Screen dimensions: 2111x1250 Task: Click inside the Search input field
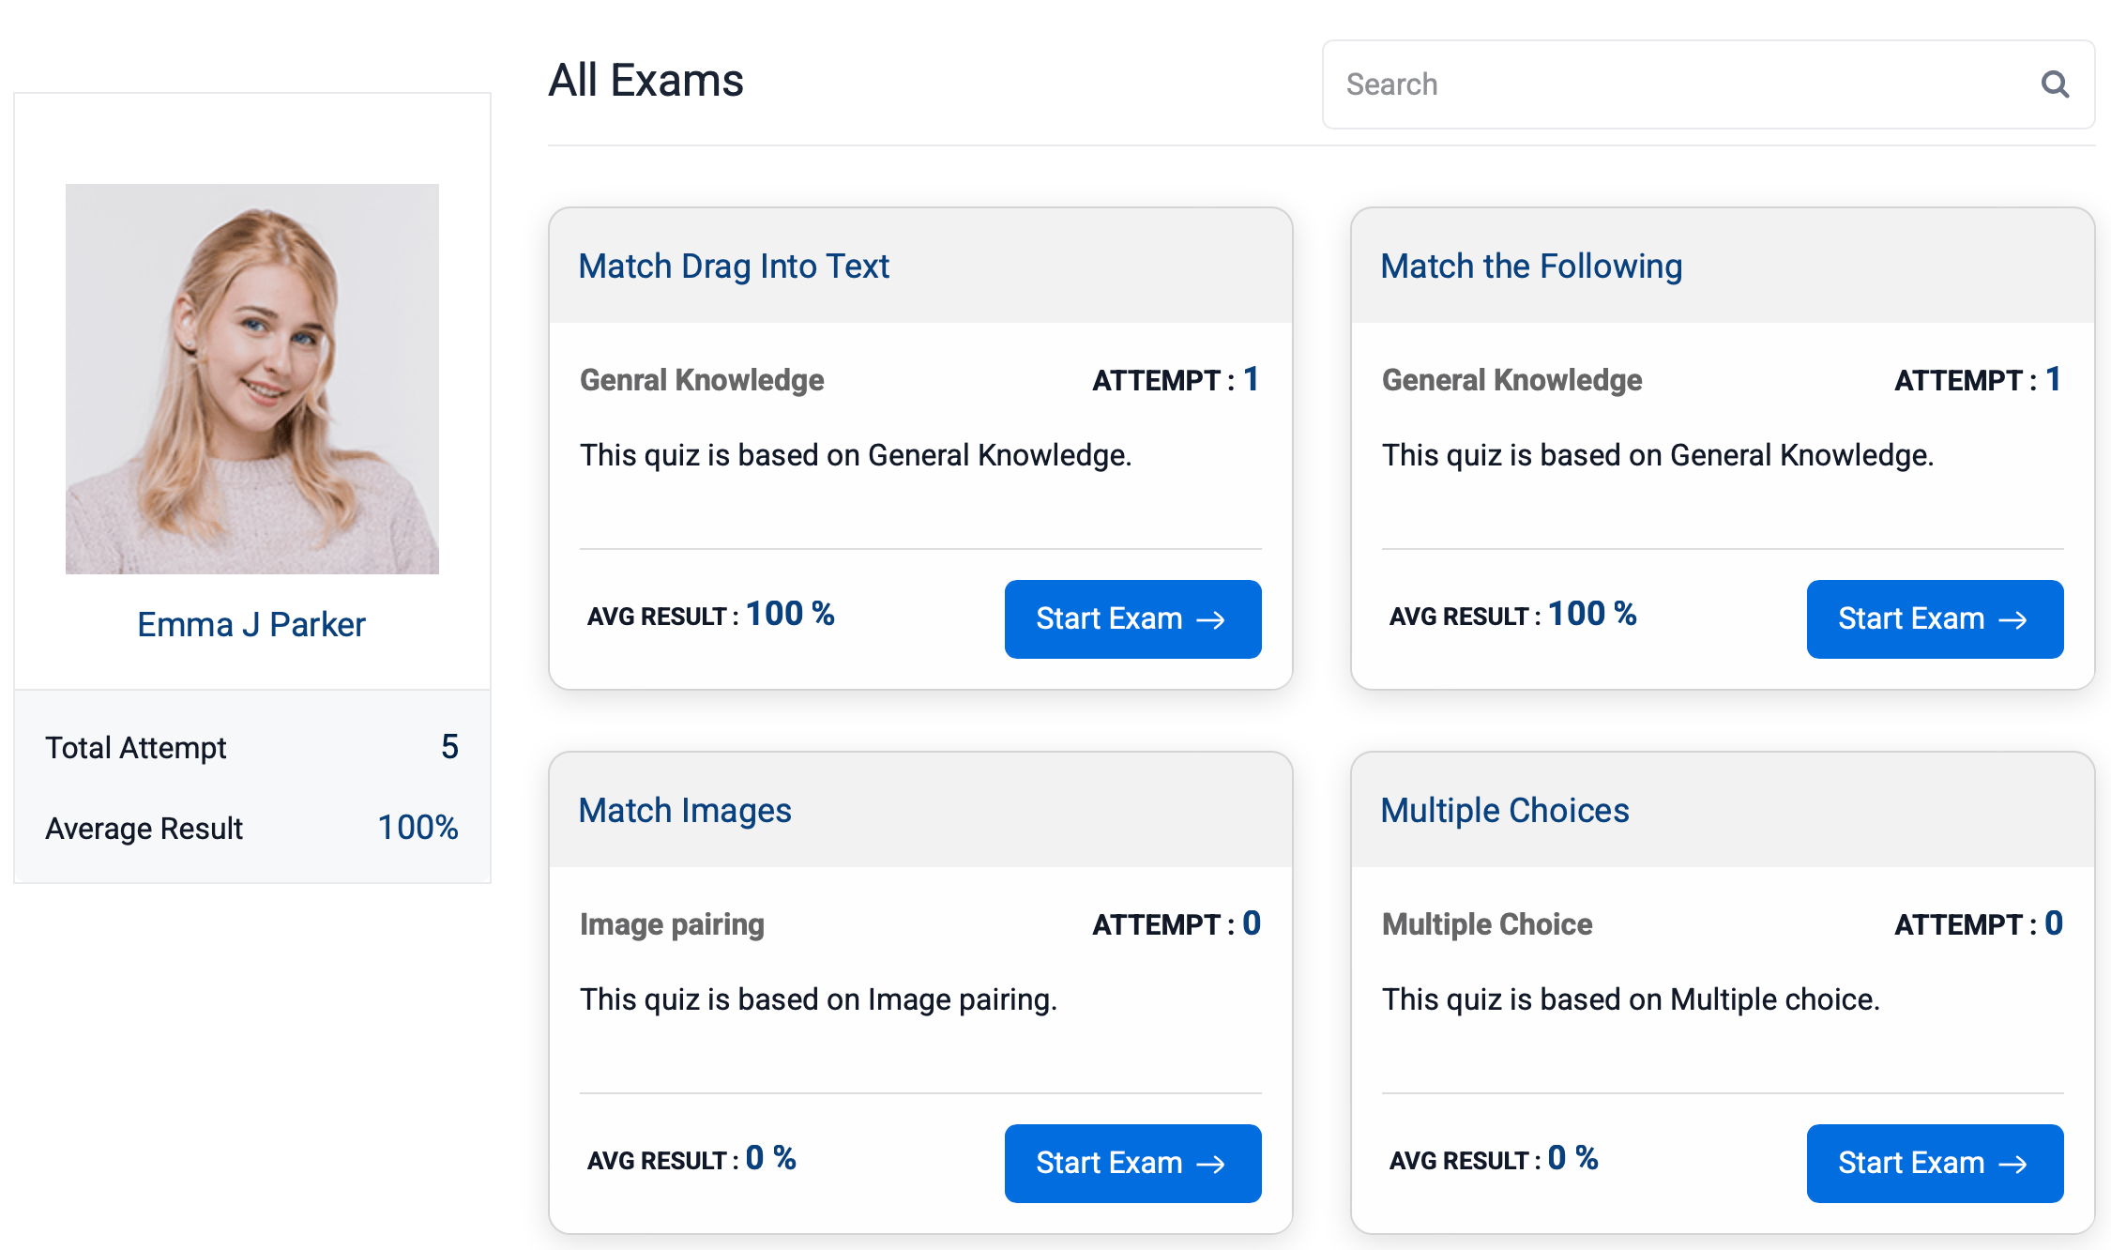pyautogui.click(x=1595, y=84)
